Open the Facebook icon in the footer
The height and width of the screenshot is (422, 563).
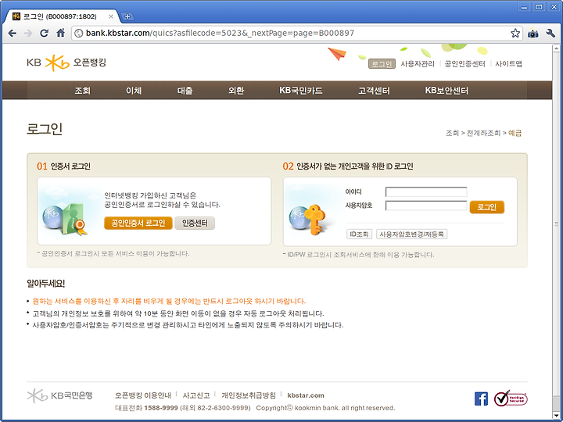[481, 399]
